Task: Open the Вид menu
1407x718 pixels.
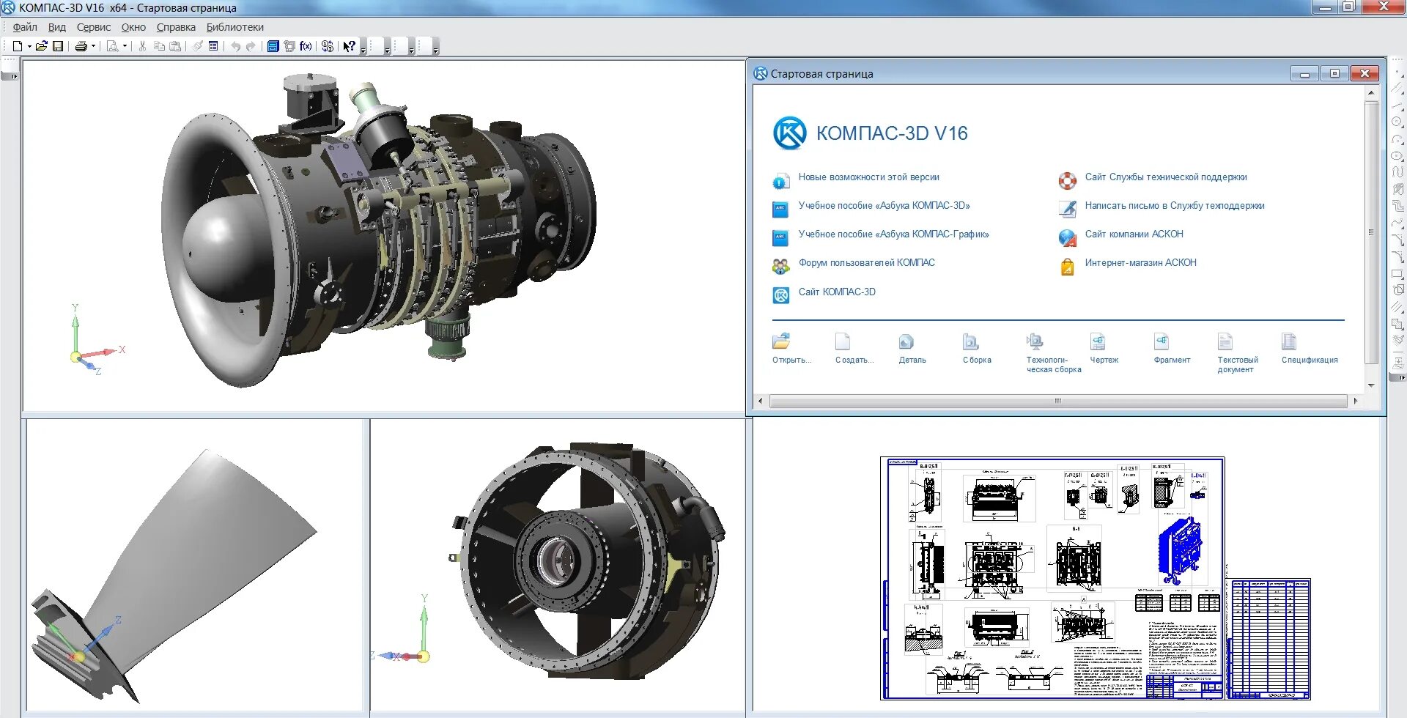Action: 57,27
